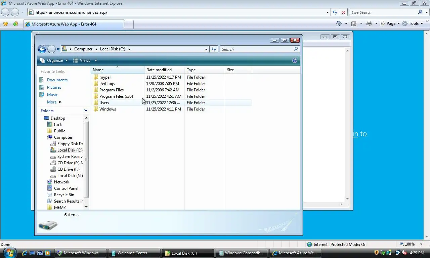
Task: Click the network tray icon
Action: point(398,253)
